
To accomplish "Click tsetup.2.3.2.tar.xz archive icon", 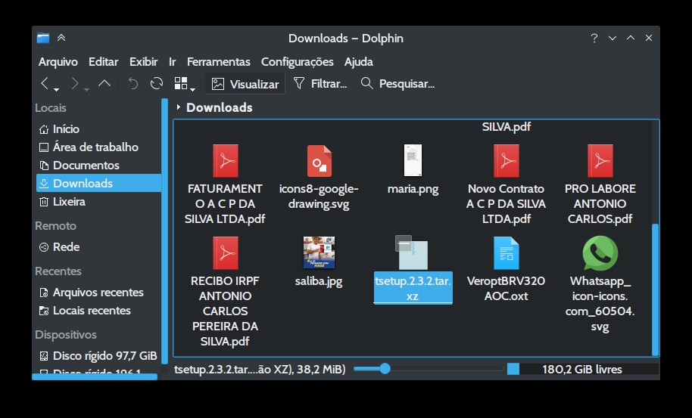I will (x=412, y=252).
